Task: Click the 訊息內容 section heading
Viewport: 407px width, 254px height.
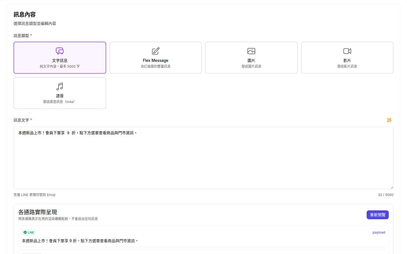Action: tap(24, 15)
